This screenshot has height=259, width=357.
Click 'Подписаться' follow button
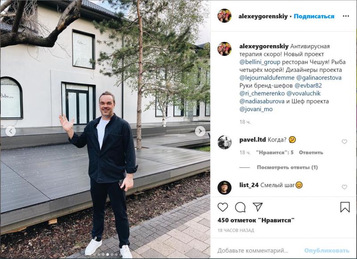click(314, 17)
